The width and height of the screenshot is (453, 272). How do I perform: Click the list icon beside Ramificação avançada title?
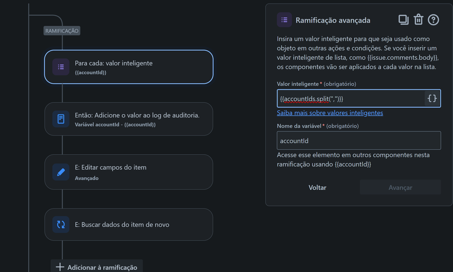click(284, 19)
